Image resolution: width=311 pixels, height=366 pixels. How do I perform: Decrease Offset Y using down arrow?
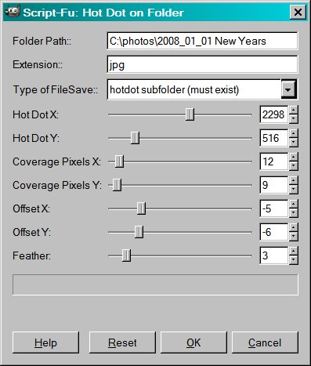coord(294,236)
